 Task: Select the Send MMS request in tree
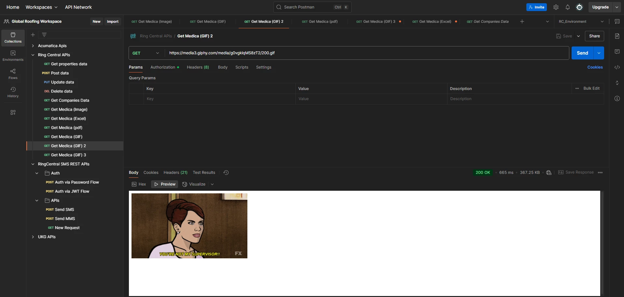pyautogui.click(x=65, y=219)
